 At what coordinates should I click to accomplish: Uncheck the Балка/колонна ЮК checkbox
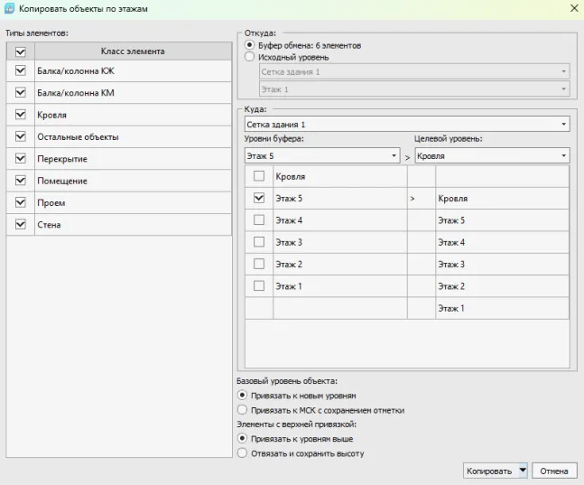tap(21, 70)
